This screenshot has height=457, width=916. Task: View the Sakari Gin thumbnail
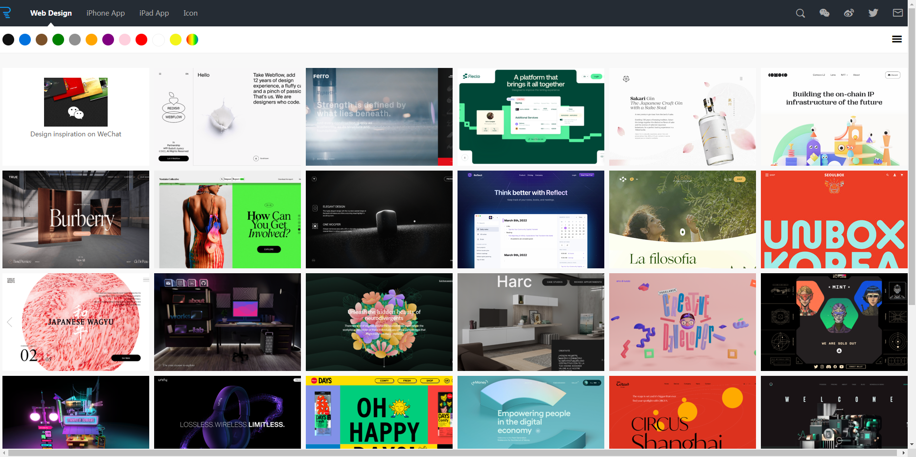click(683, 117)
